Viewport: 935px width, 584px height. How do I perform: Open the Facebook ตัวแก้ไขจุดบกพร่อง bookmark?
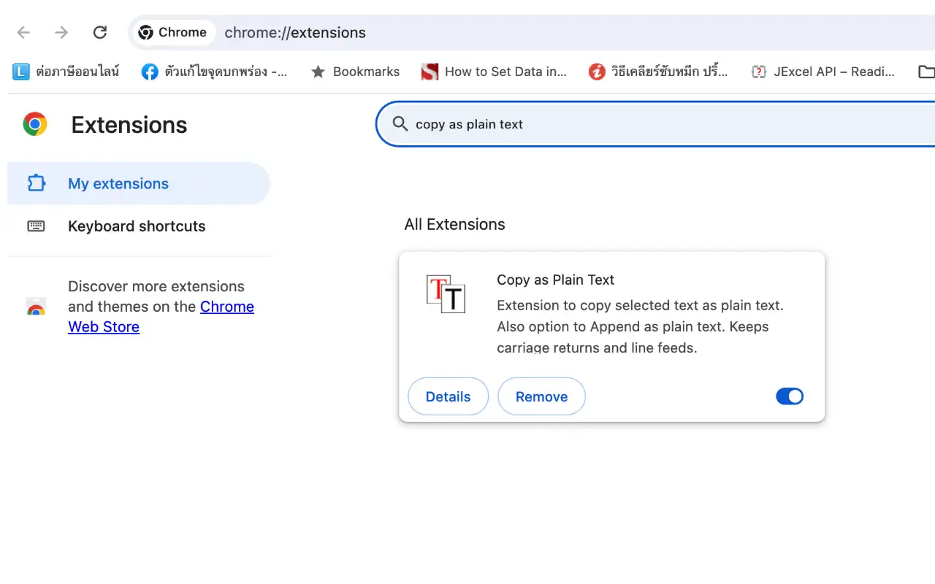(x=215, y=72)
